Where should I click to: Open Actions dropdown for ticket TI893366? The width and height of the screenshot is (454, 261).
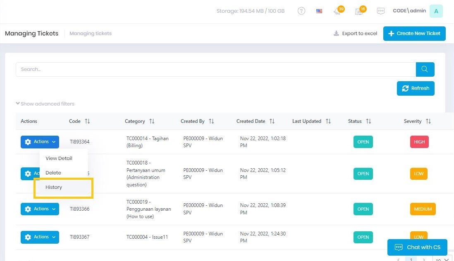point(40,209)
